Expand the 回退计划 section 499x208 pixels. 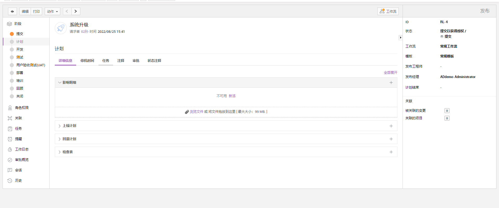coord(69,139)
